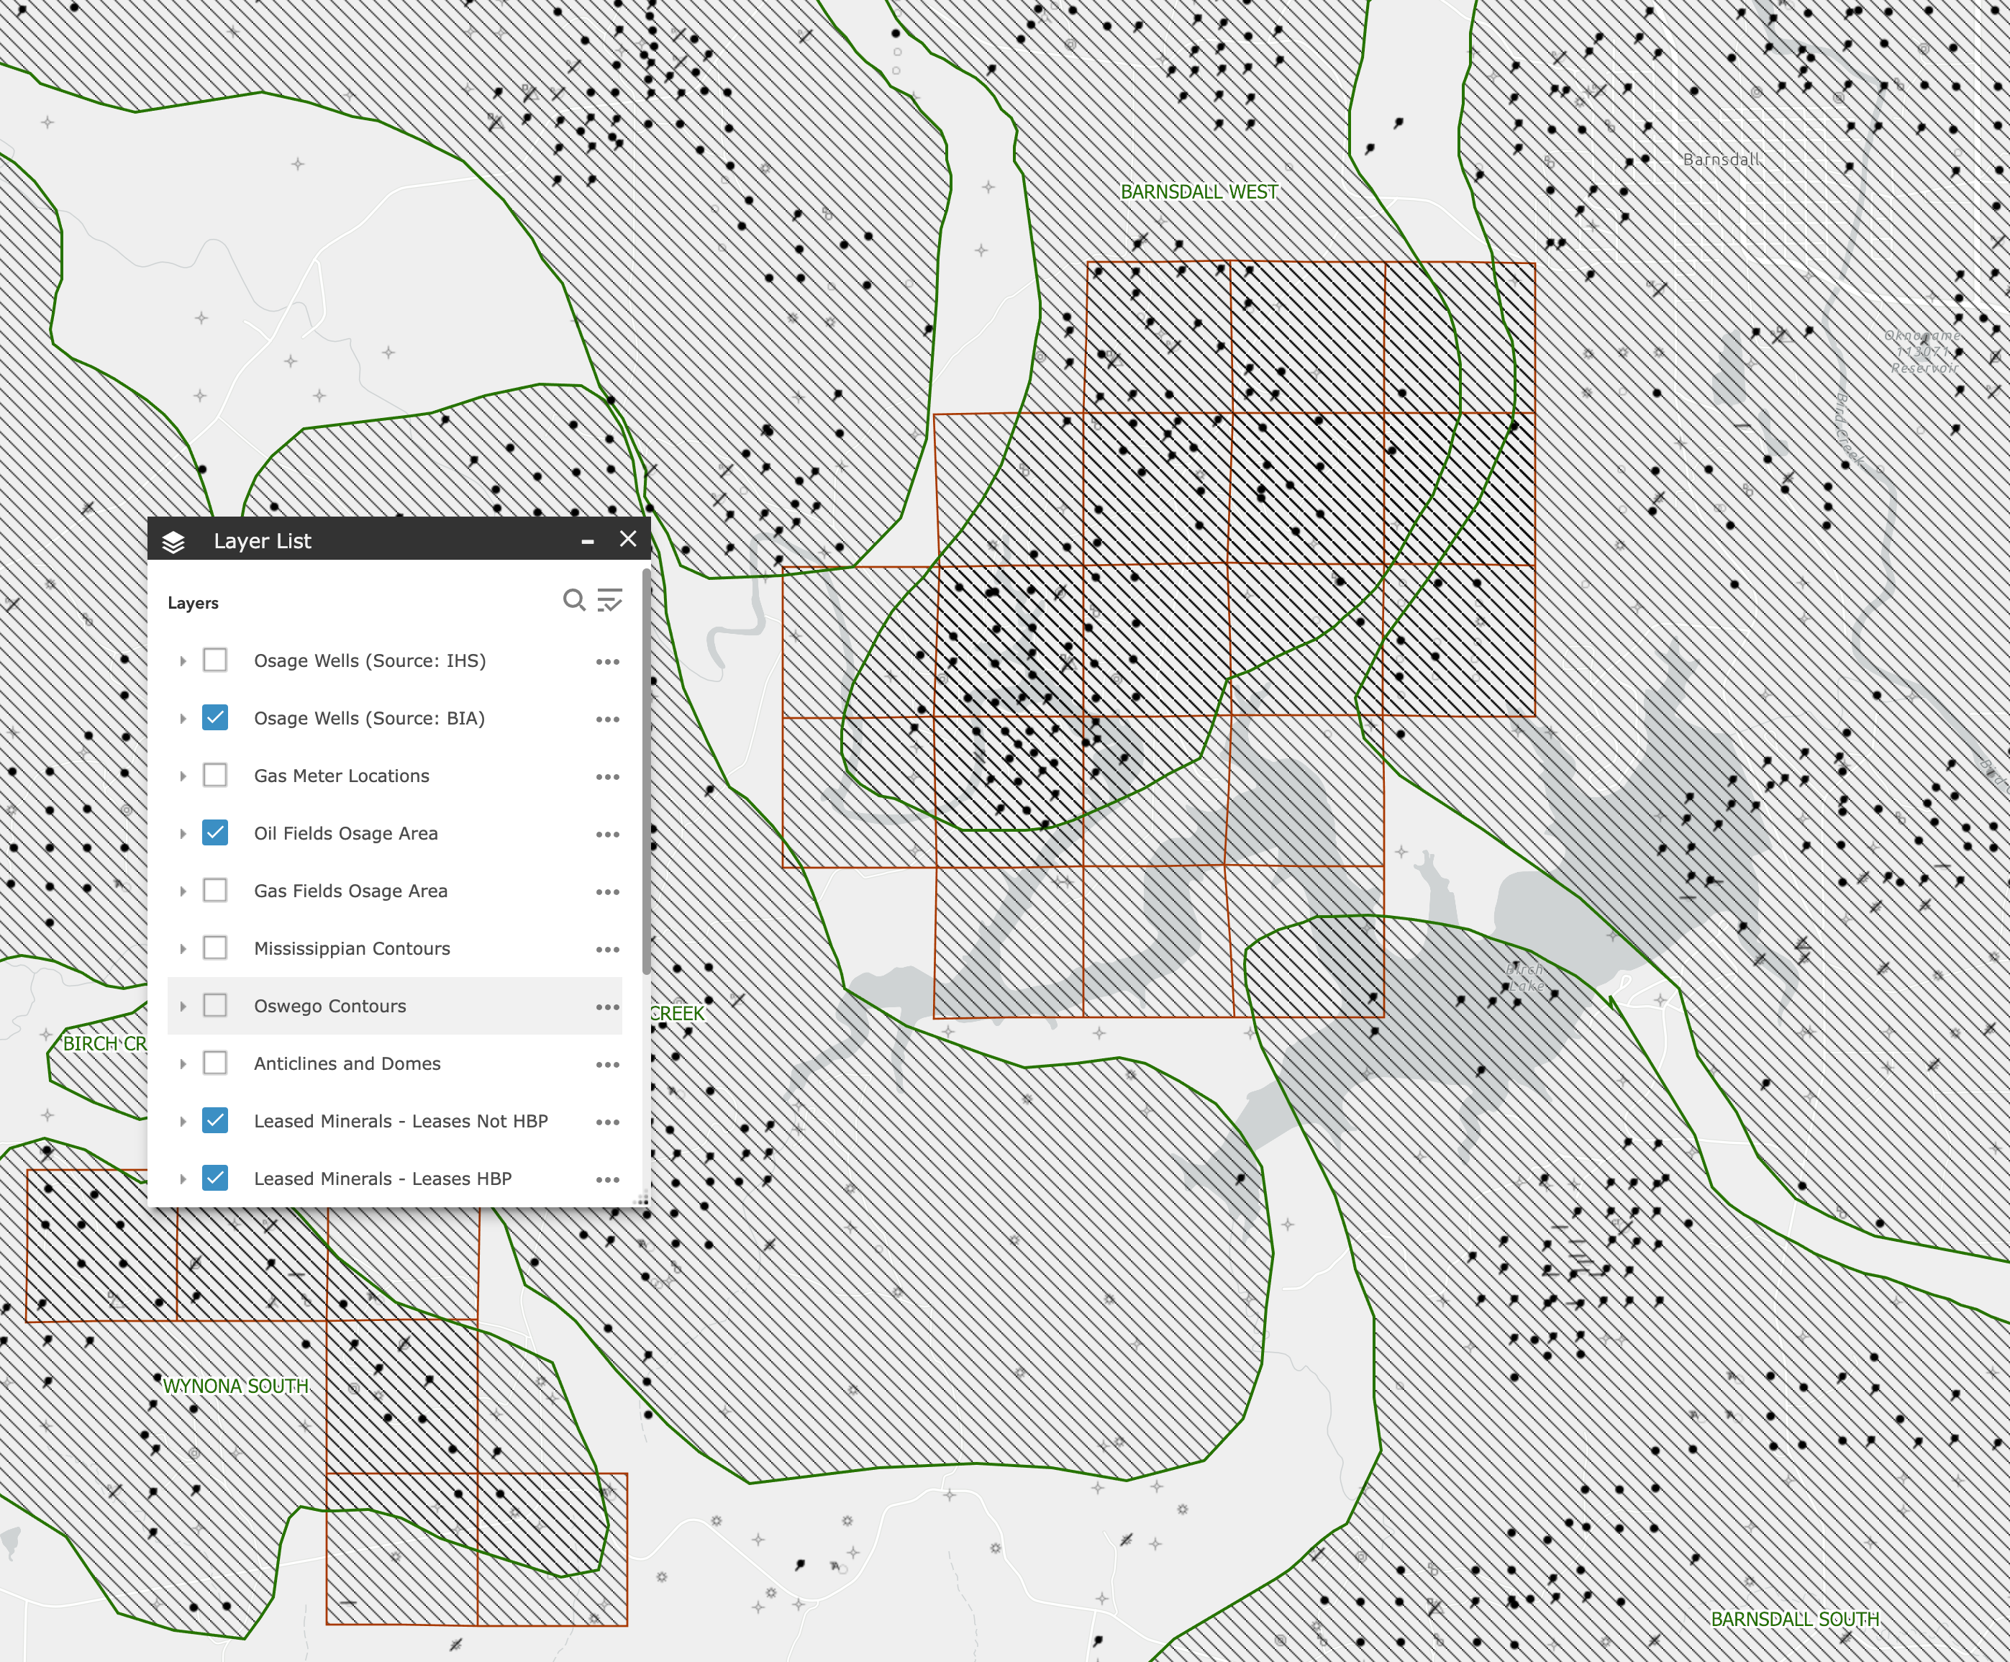Expand the Mississippian Contours layer
The width and height of the screenshot is (2010, 1662).
[x=183, y=949]
